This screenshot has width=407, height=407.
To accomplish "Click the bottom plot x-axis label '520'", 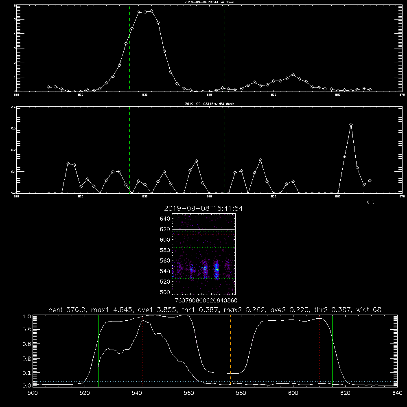I will coord(85,393).
